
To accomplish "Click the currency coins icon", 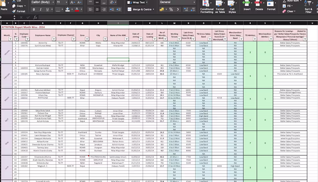I will tap(162, 9).
